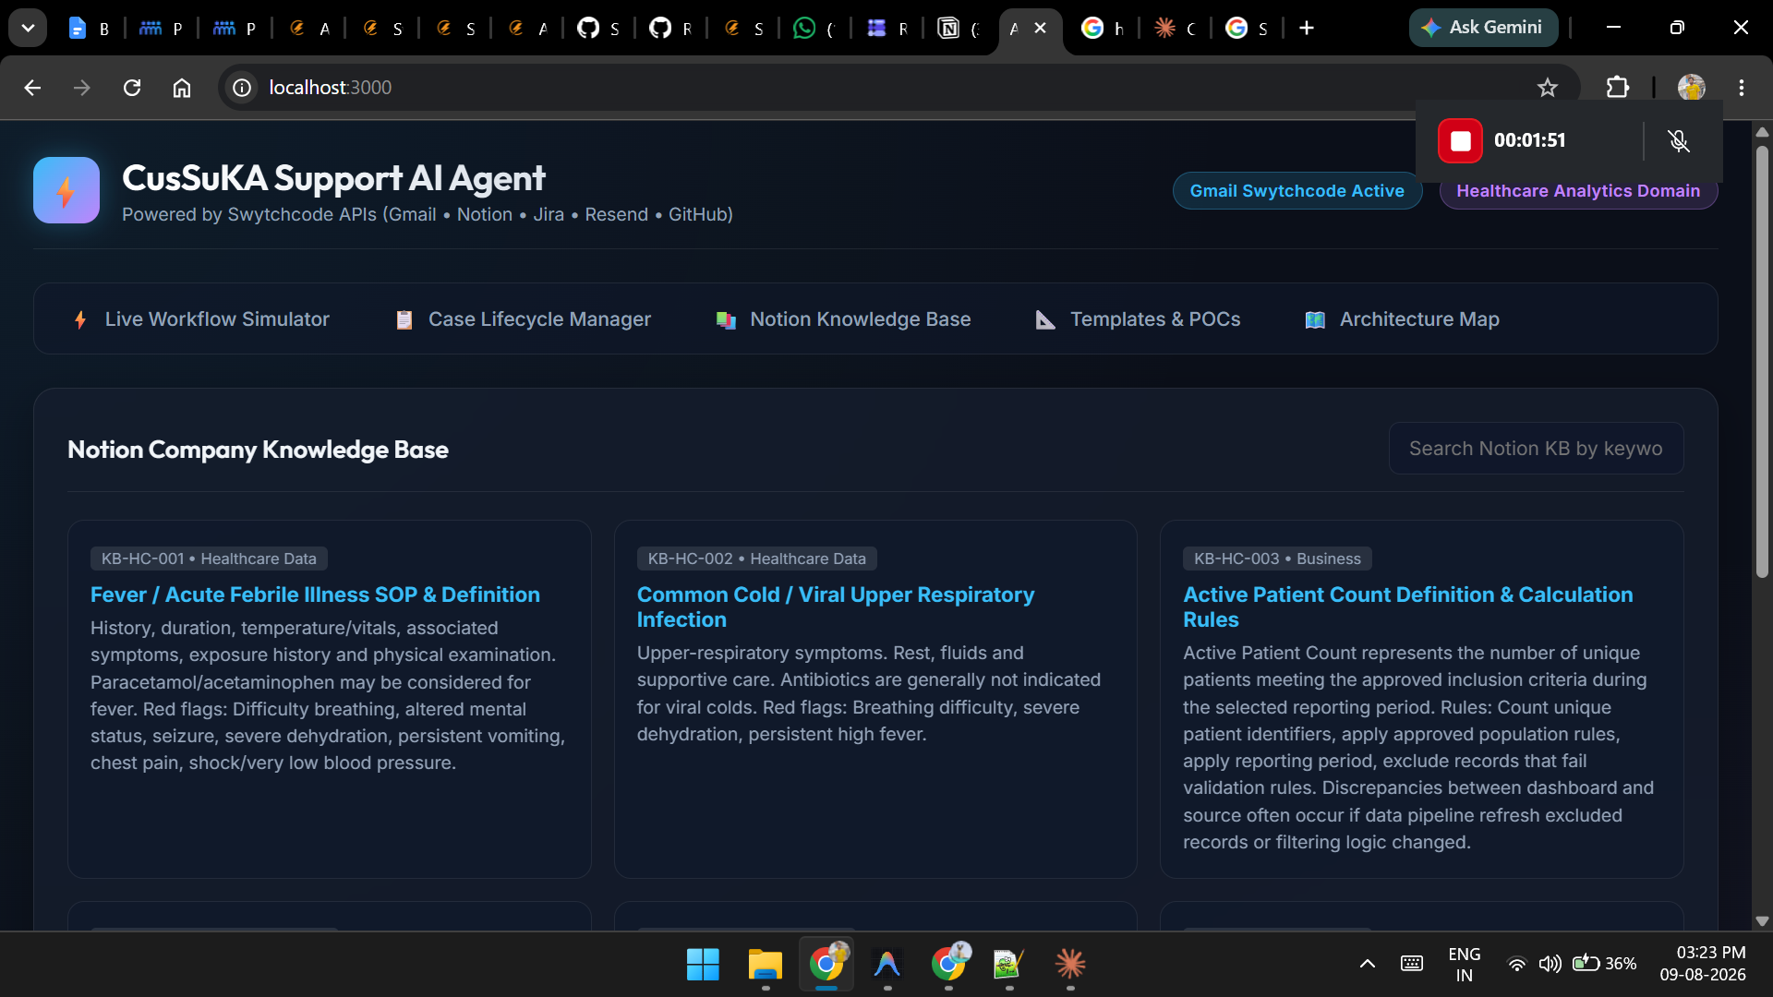The height and width of the screenshot is (997, 1773).
Task: Click the Search Notion KB field
Action: pyautogui.click(x=1536, y=449)
